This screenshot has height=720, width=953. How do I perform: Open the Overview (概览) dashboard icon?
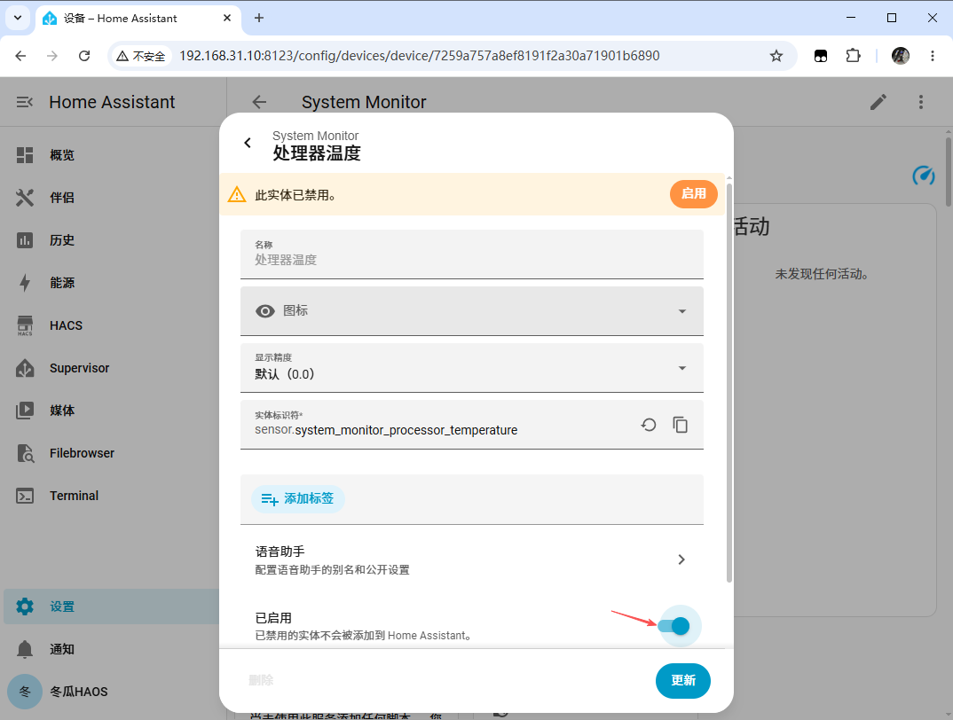pos(25,155)
